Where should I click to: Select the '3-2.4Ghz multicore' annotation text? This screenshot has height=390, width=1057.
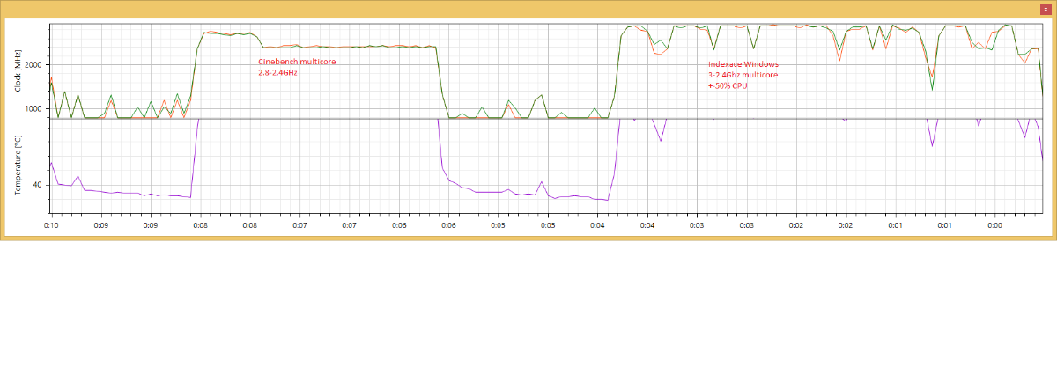click(743, 76)
